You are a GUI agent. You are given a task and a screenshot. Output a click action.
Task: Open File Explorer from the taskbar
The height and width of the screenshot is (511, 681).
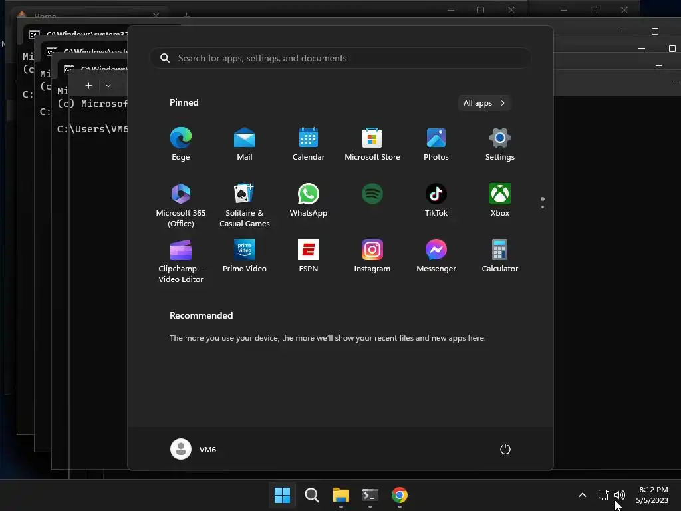[341, 495]
